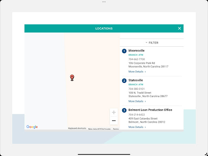Click Statesville BRANCH ATM tag
The width and height of the screenshot is (208, 156).
pos(136,84)
